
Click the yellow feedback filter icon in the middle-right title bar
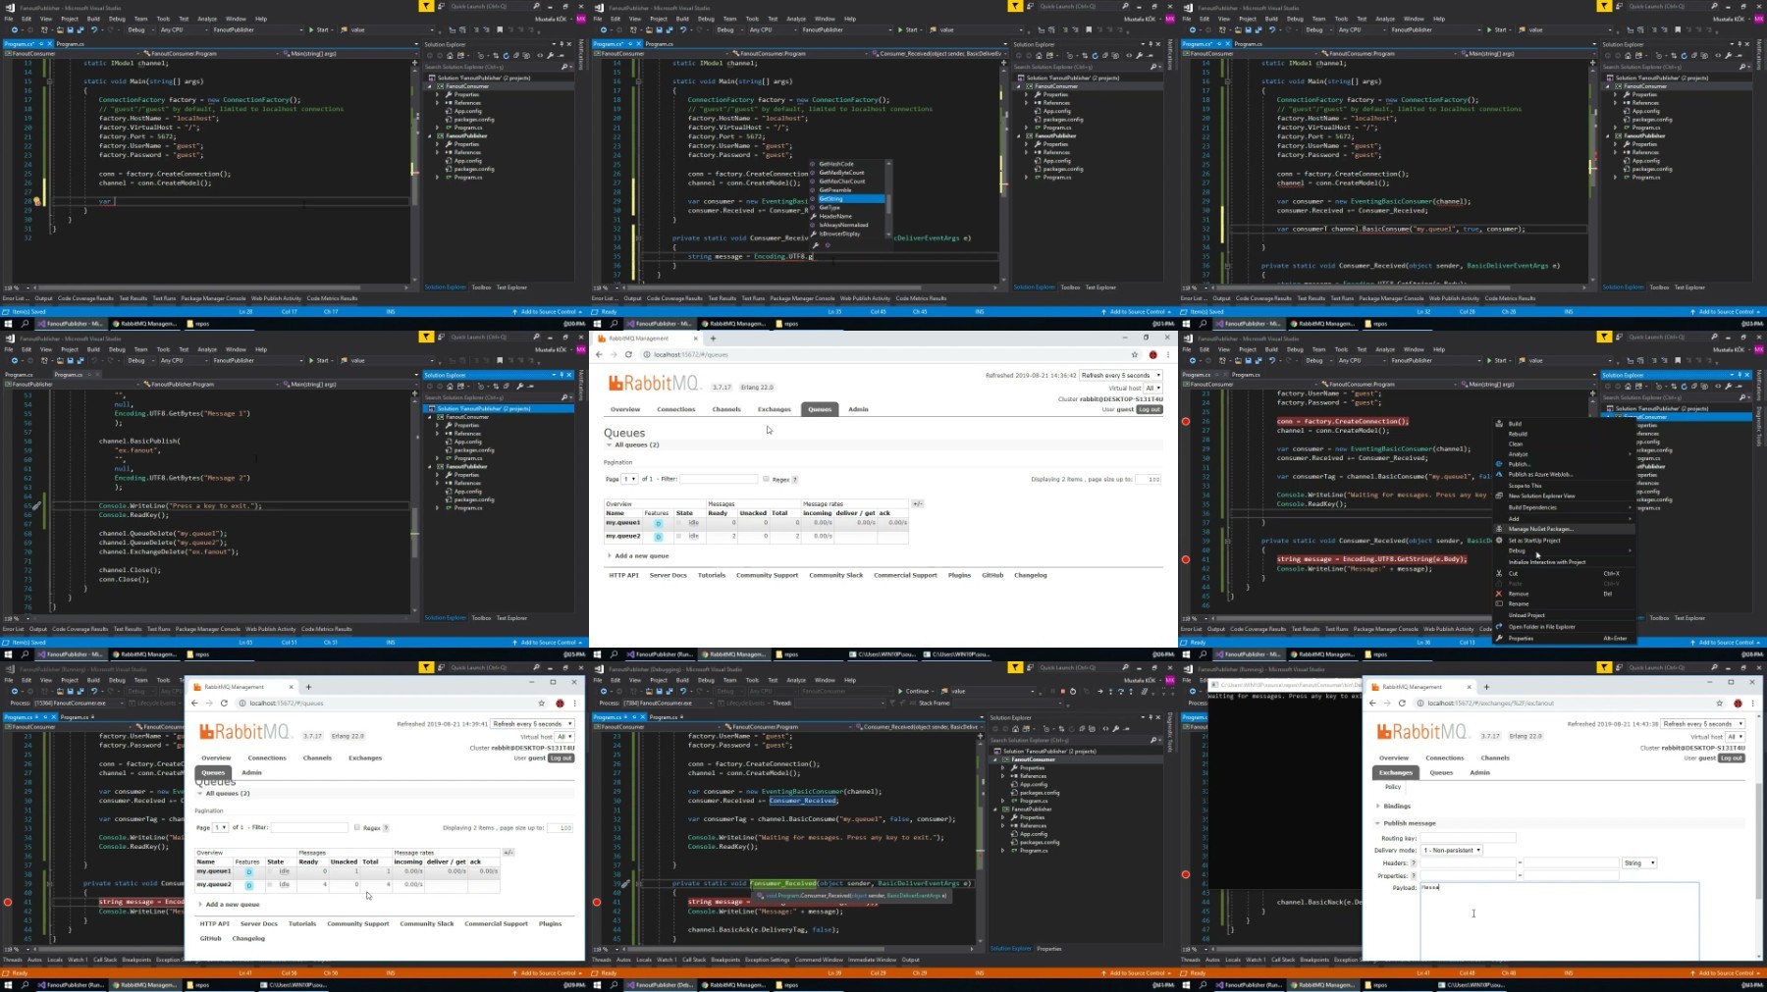[x=1604, y=337]
